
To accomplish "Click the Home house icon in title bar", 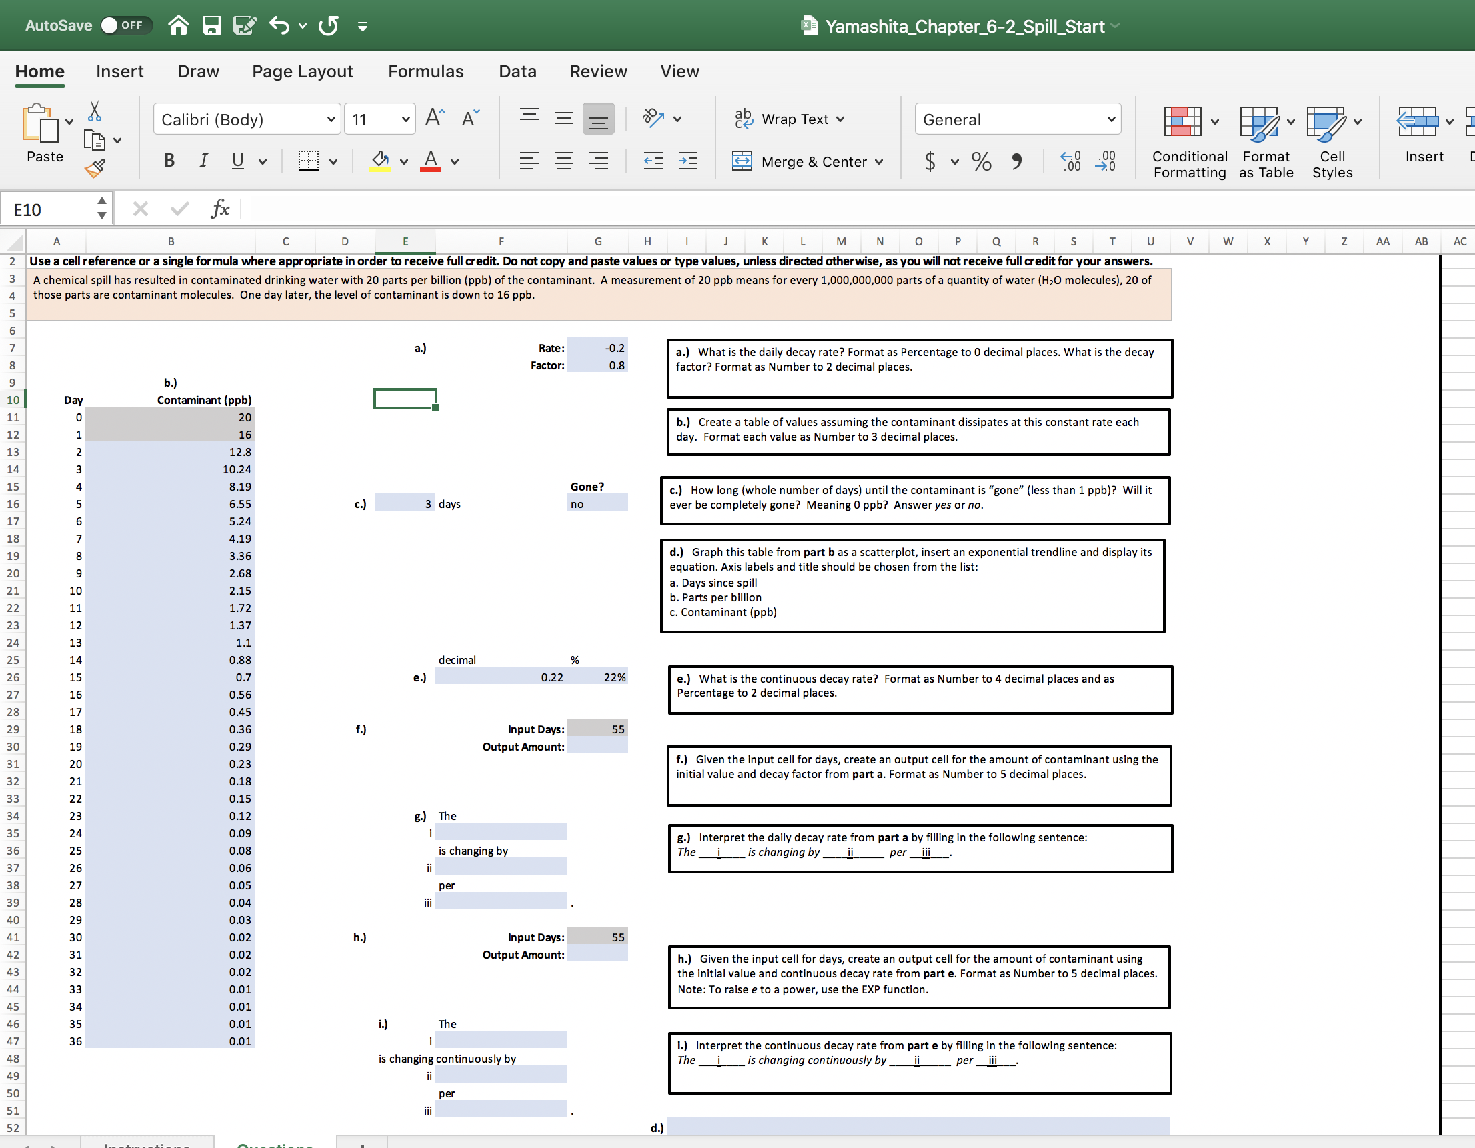I will click(x=178, y=25).
